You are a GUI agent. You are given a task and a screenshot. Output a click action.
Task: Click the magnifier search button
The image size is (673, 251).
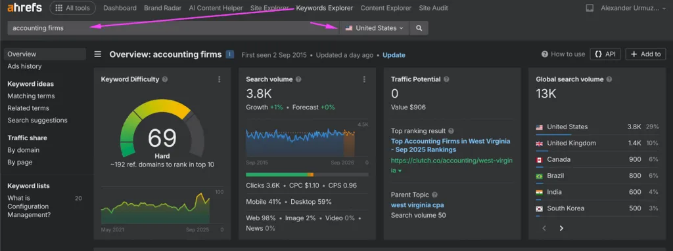click(419, 28)
